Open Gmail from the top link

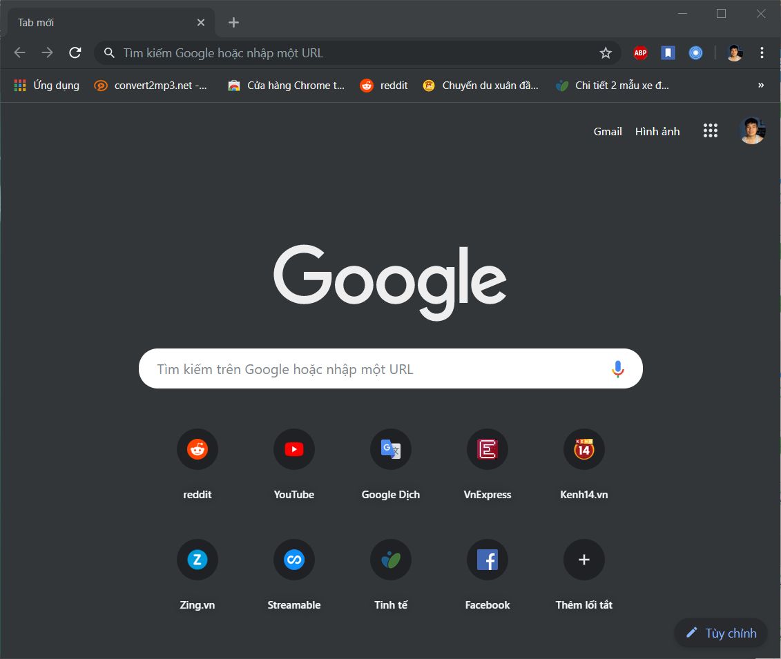(608, 131)
